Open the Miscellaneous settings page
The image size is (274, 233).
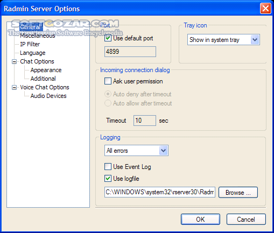click(x=38, y=36)
